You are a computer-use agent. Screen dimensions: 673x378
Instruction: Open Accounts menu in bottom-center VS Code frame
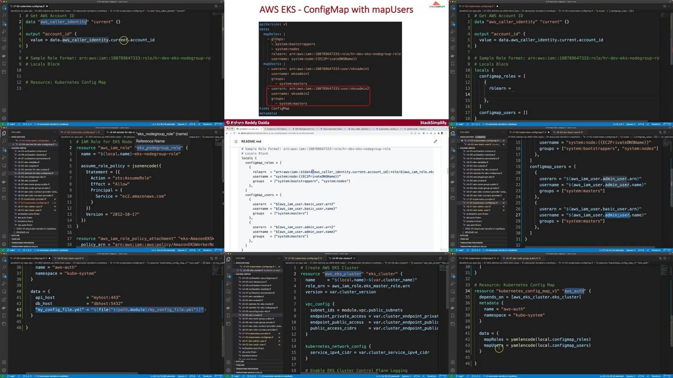pyautogui.click(x=228, y=362)
